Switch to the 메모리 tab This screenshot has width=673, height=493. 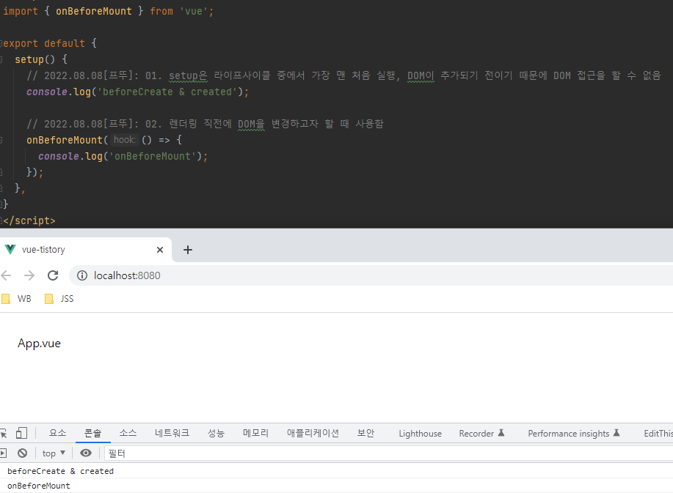(x=255, y=433)
